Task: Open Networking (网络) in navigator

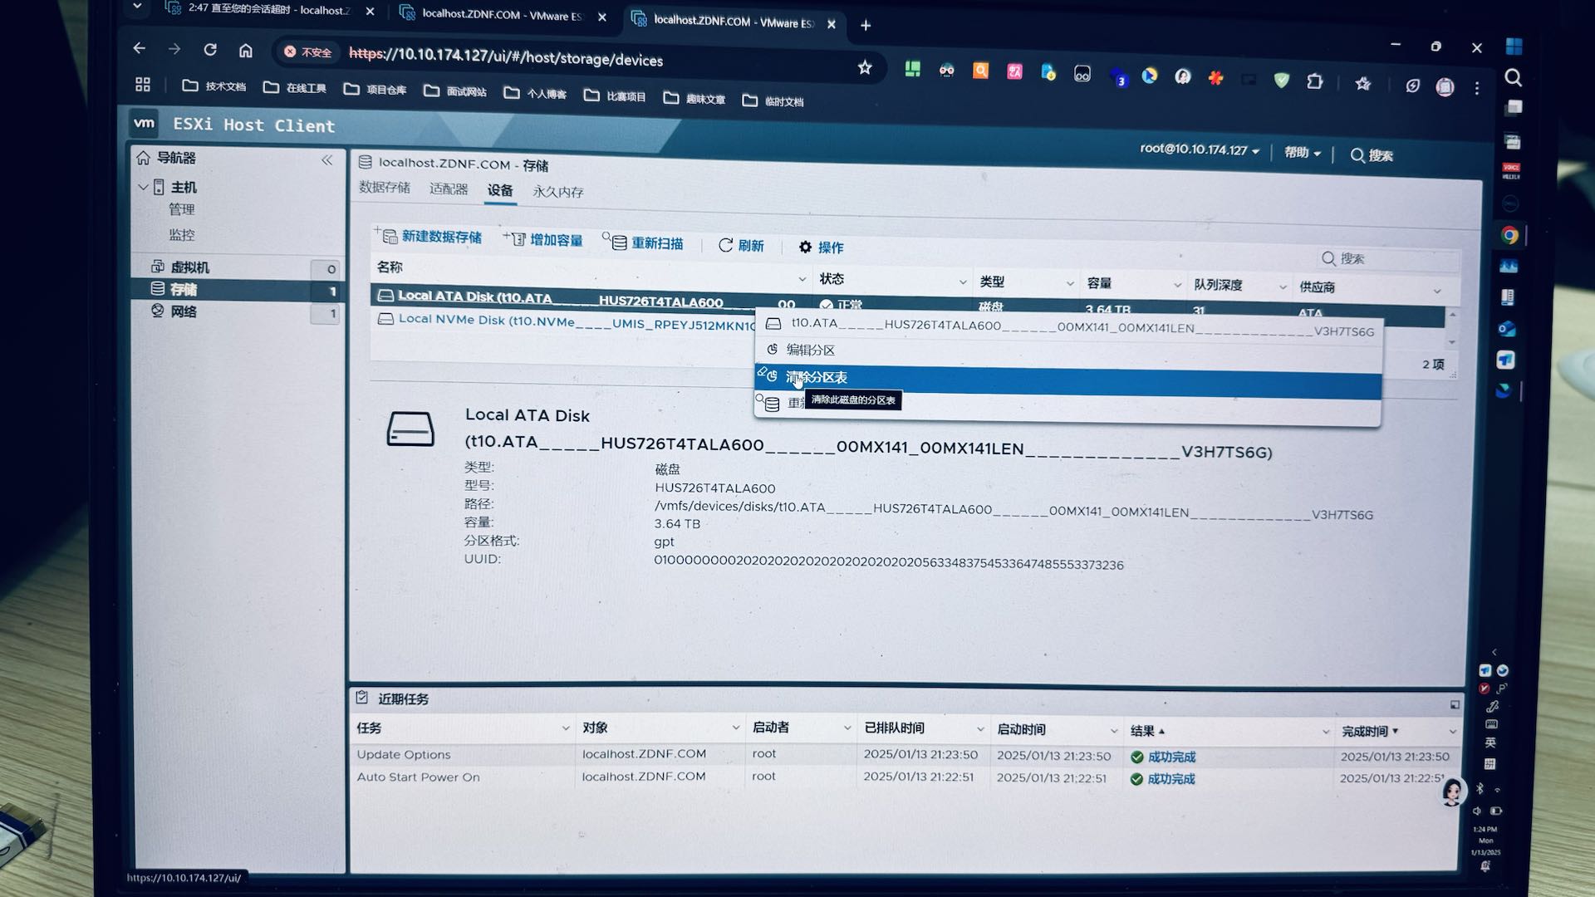Action: click(x=183, y=311)
